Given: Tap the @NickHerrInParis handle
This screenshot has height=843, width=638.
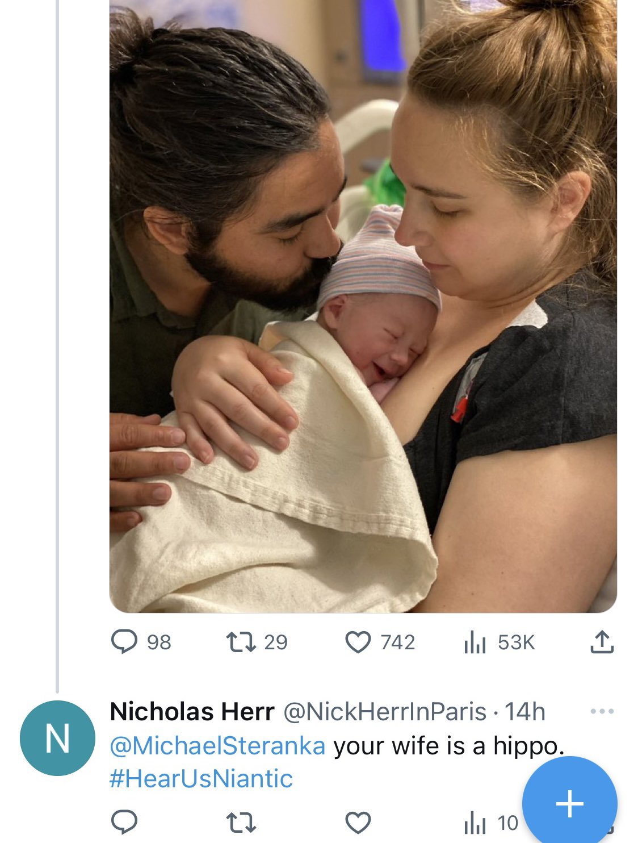Looking at the screenshot, I should 385,711.
